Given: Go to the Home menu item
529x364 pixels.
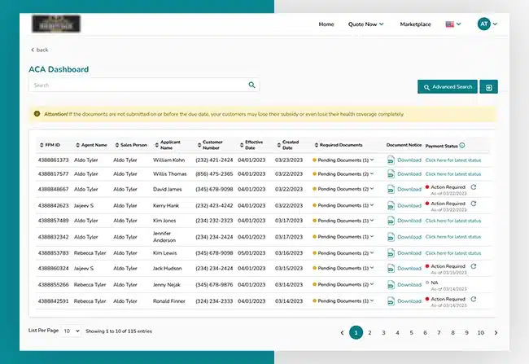Looking at the screenshot, I should tap(326, 24).
